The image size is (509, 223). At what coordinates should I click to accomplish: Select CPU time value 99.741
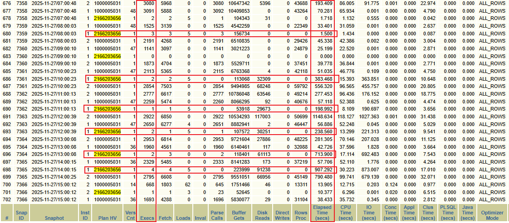click(348, 177)
